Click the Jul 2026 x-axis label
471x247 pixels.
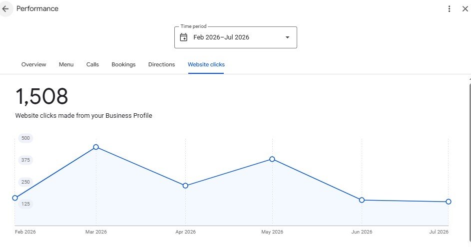tap(439, 232)
